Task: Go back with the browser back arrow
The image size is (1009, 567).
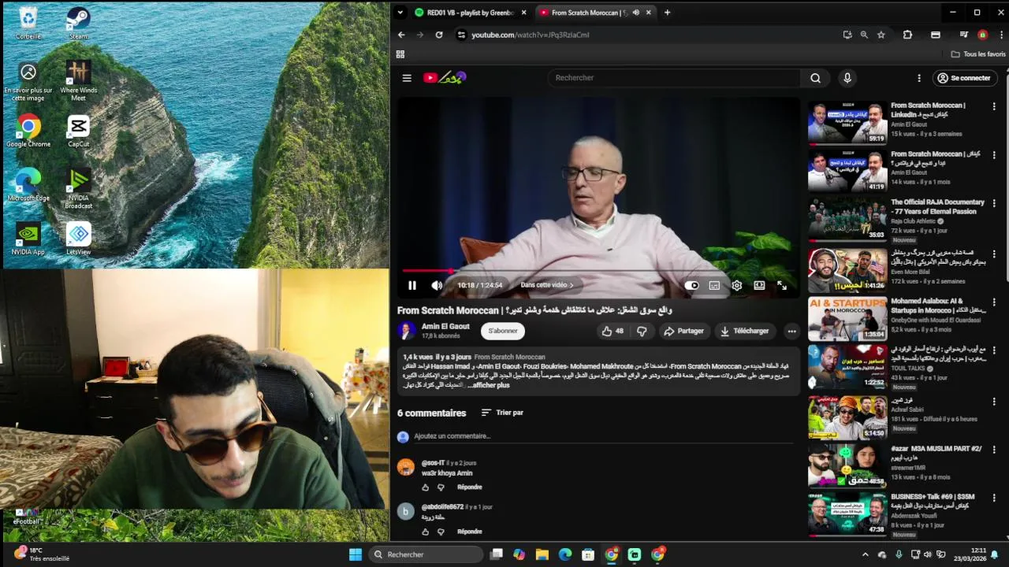Action: pos(401,35)
